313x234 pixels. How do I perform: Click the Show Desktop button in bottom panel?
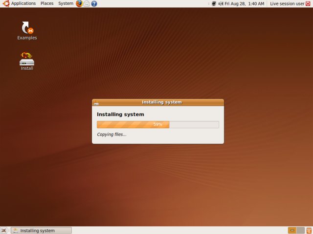coord(3,231)
